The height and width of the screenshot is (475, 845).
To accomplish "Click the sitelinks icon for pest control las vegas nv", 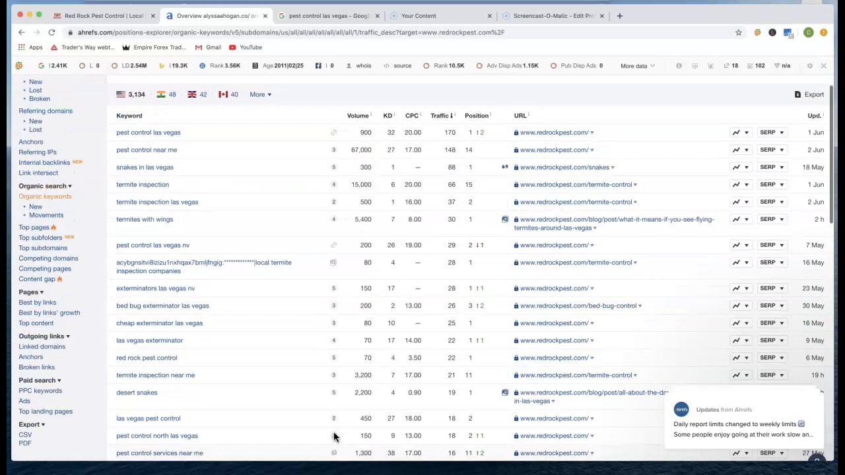I will pyautogui.click(x=333, y=245).
